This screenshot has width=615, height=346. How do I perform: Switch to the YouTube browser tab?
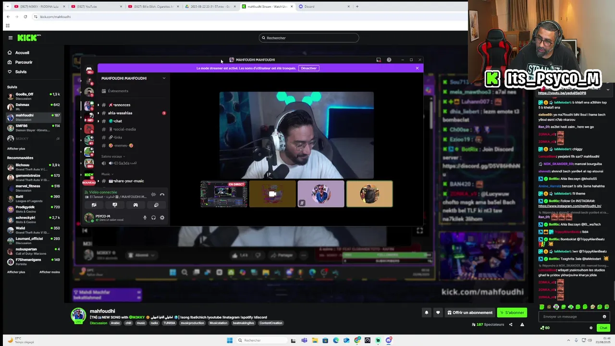click(x=96, y=6)
